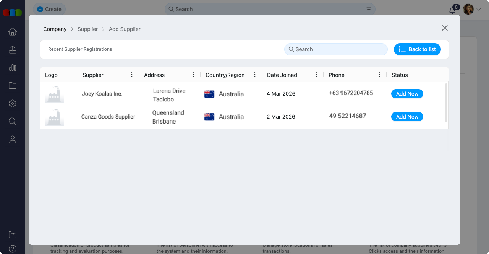The height and width of the screenshot is (254, 489).
Task: Open the notifications bell icon
Action: (x=452, y=10)
